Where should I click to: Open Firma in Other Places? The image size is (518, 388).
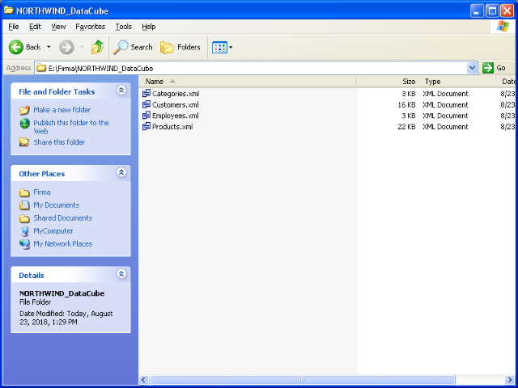click(x=42, y=192)
